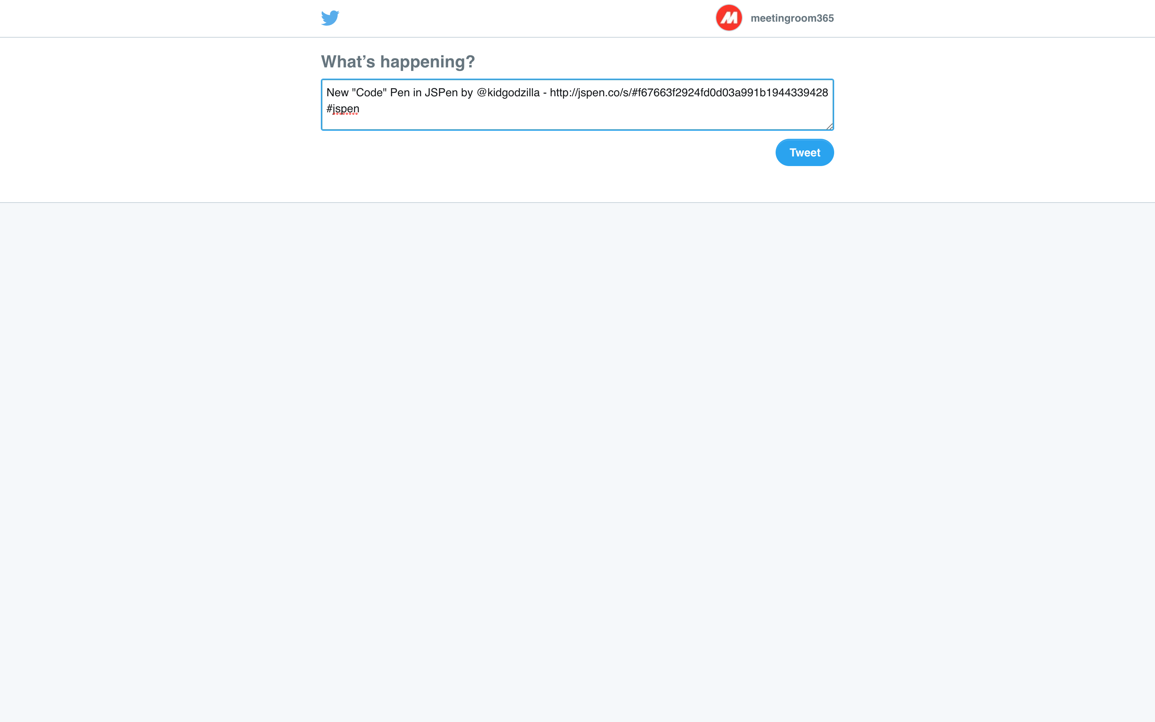This screenshot has width=1155, height=722.
Task: Click the word "in" before JSPen
Action: pos(417,93)
